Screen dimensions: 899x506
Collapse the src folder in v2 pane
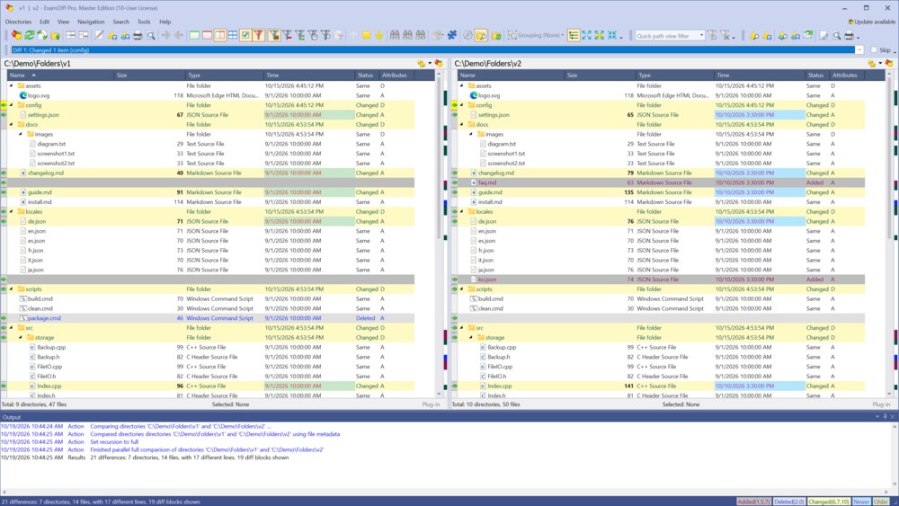pyautogui.click(x=462, y=328)
